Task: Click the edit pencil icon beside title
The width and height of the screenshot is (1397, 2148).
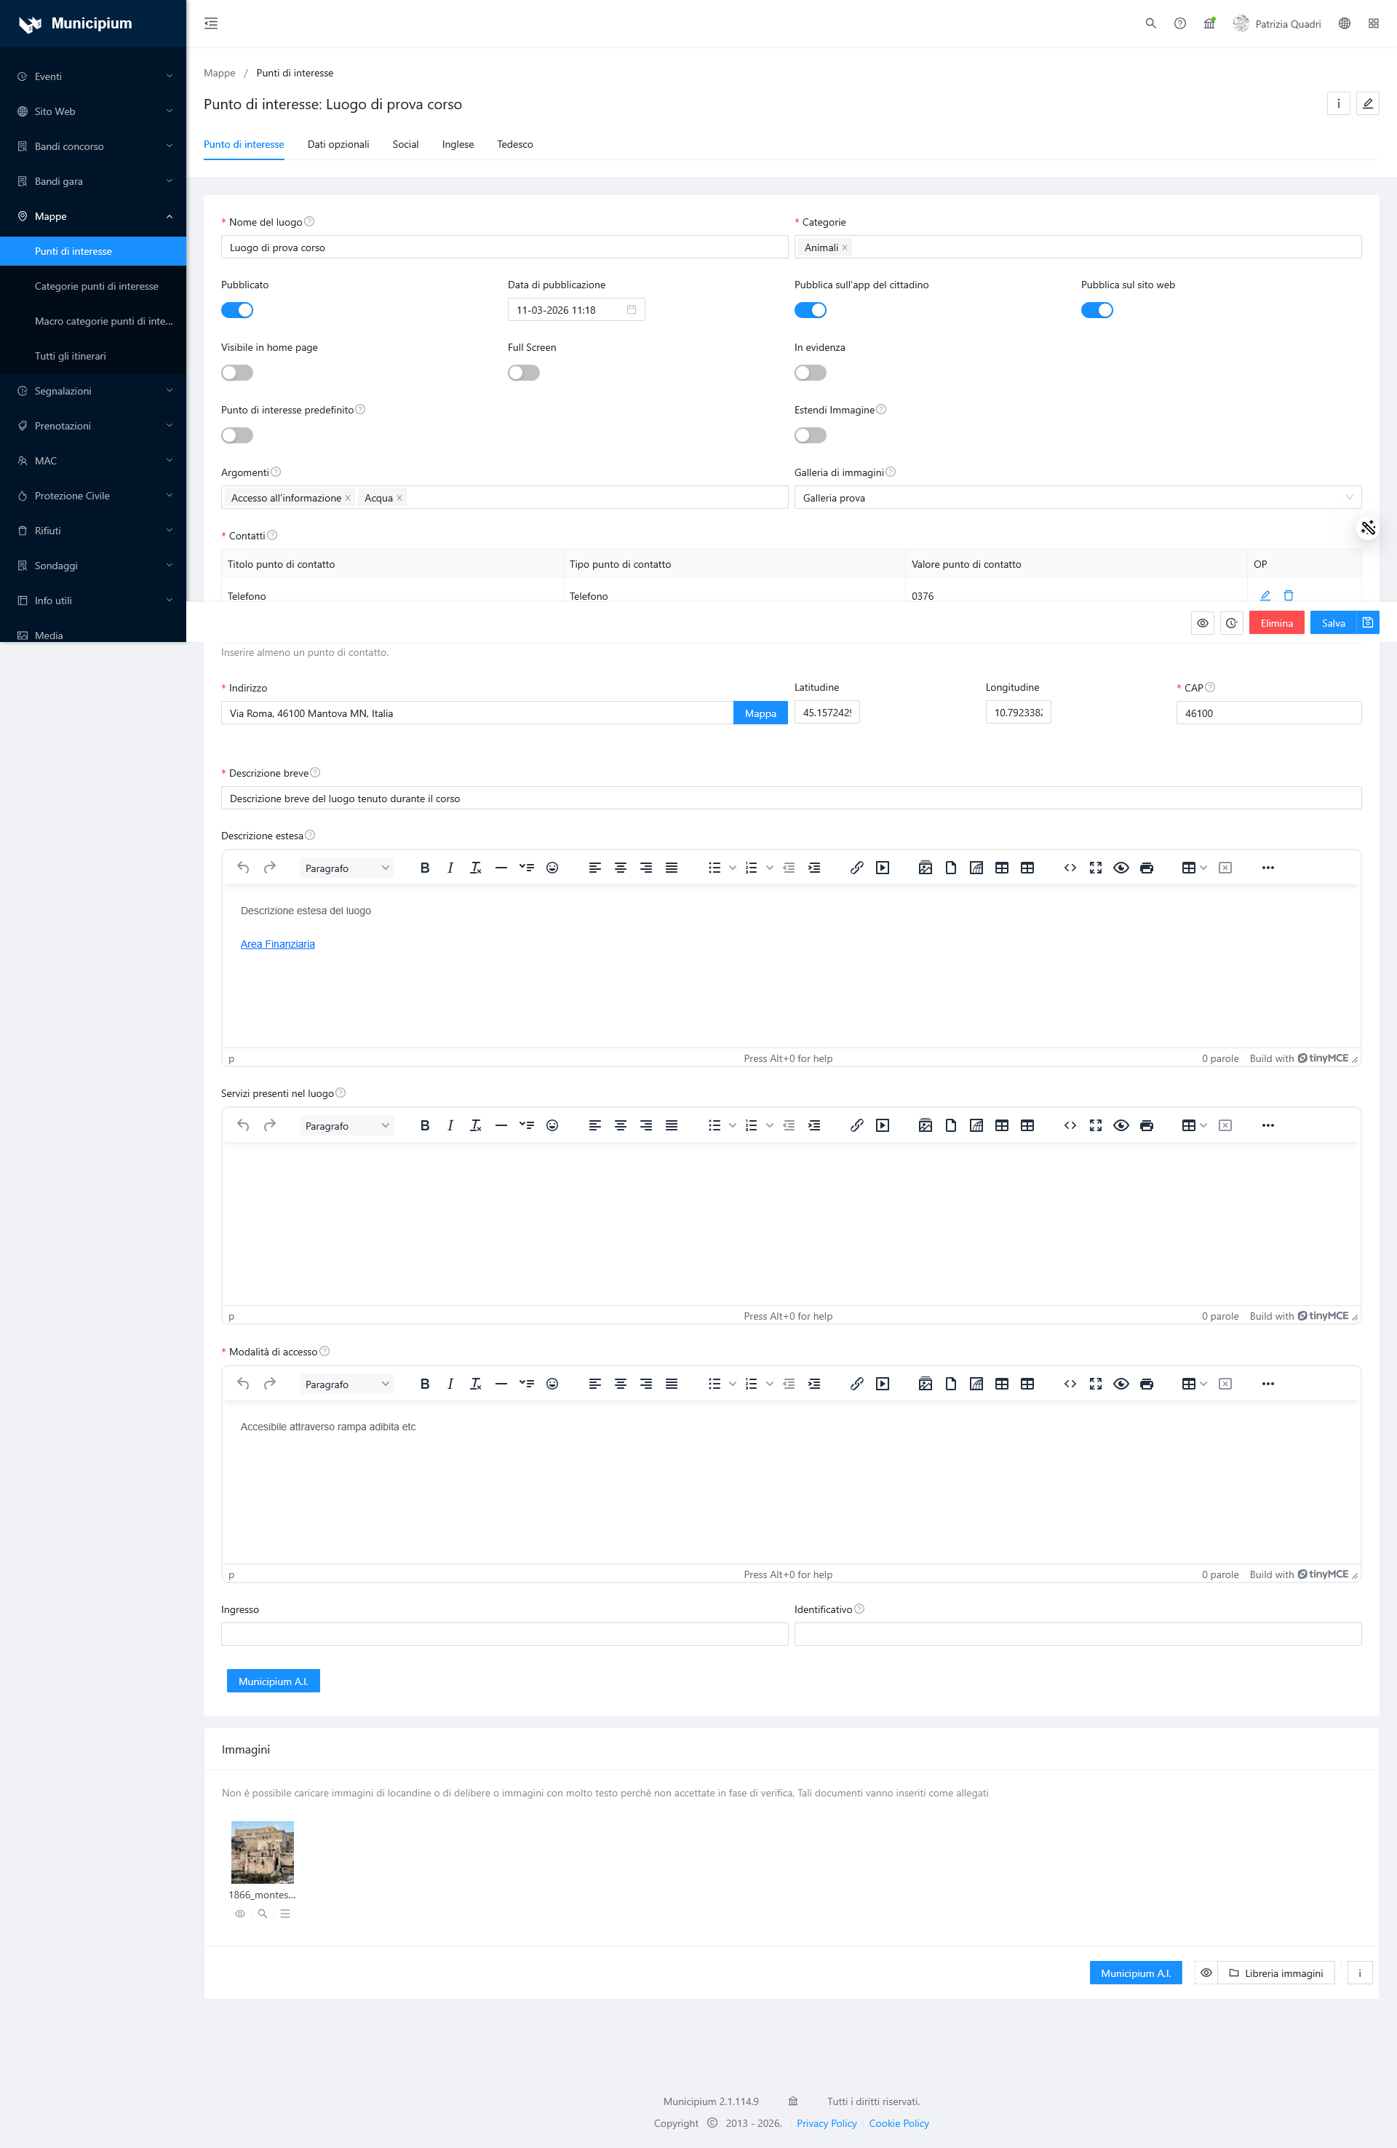Action: pos(1367,104)
